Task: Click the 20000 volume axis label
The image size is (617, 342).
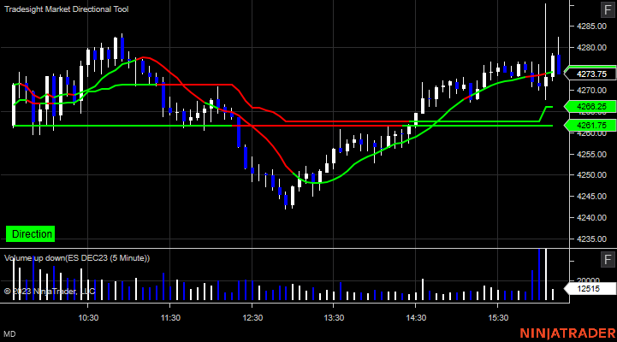Action: pos(588,280)
